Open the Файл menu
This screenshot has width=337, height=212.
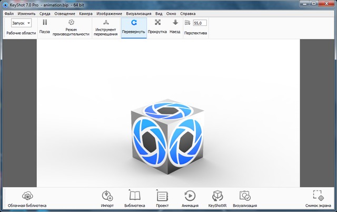point(9,13)
